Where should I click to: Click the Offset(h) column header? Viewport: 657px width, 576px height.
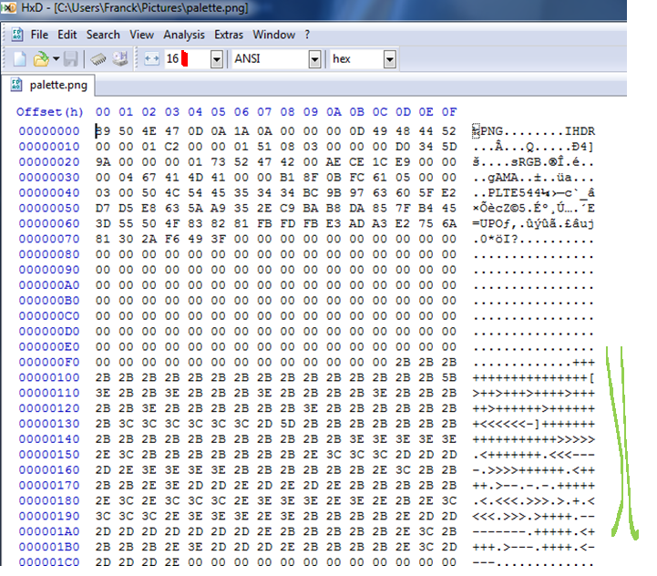pos(50,112)
